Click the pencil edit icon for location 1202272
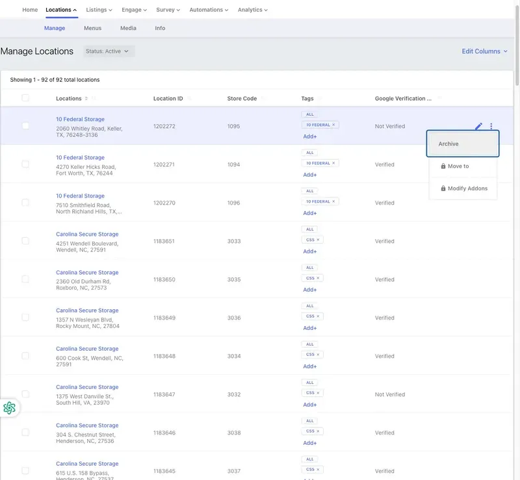Image resolution: width=520 pixels, height=480 pixels. pos(478,126)
